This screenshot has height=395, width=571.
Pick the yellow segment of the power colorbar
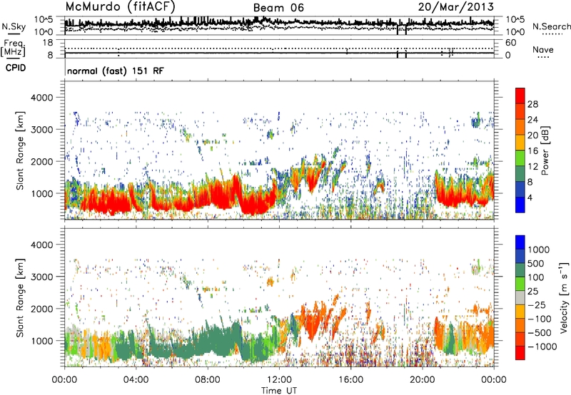tap(520, 143)
